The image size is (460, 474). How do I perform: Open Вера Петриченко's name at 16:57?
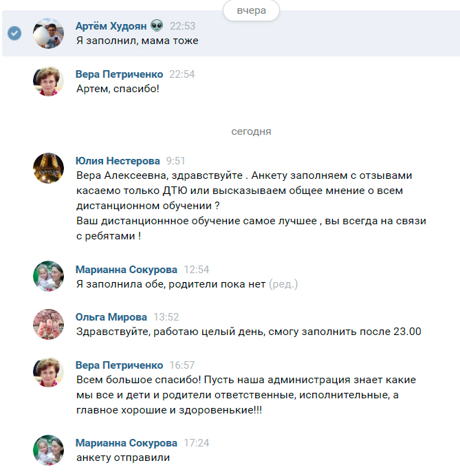[x=119, y=365]
